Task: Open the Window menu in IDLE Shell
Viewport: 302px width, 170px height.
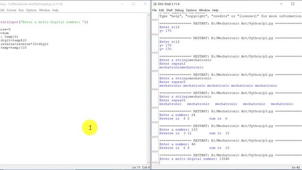Action: [x=204, y=10]
